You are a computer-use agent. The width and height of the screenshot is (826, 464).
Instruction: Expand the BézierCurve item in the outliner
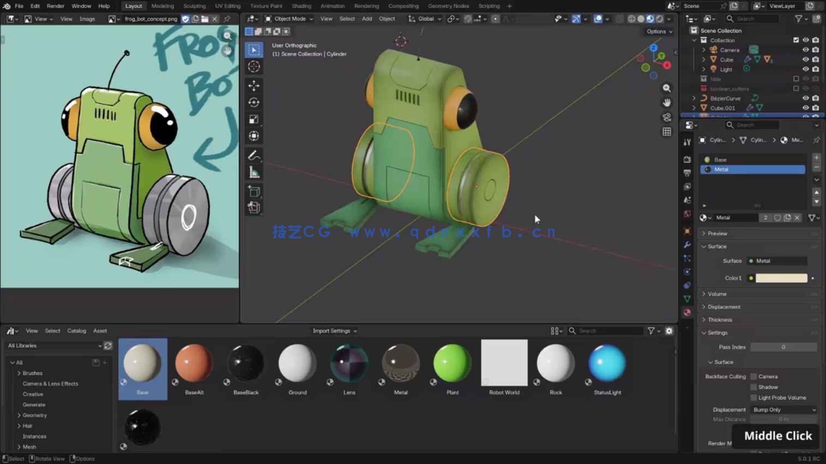(x=693, y=98)
